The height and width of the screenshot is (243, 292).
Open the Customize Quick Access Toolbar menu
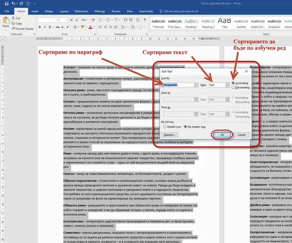pyautogui.click(x=35, y=4)
